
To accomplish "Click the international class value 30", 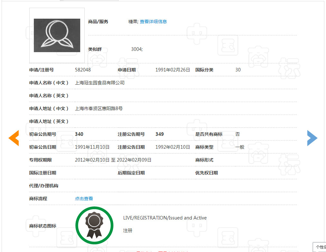I will (x=238, y=70).
